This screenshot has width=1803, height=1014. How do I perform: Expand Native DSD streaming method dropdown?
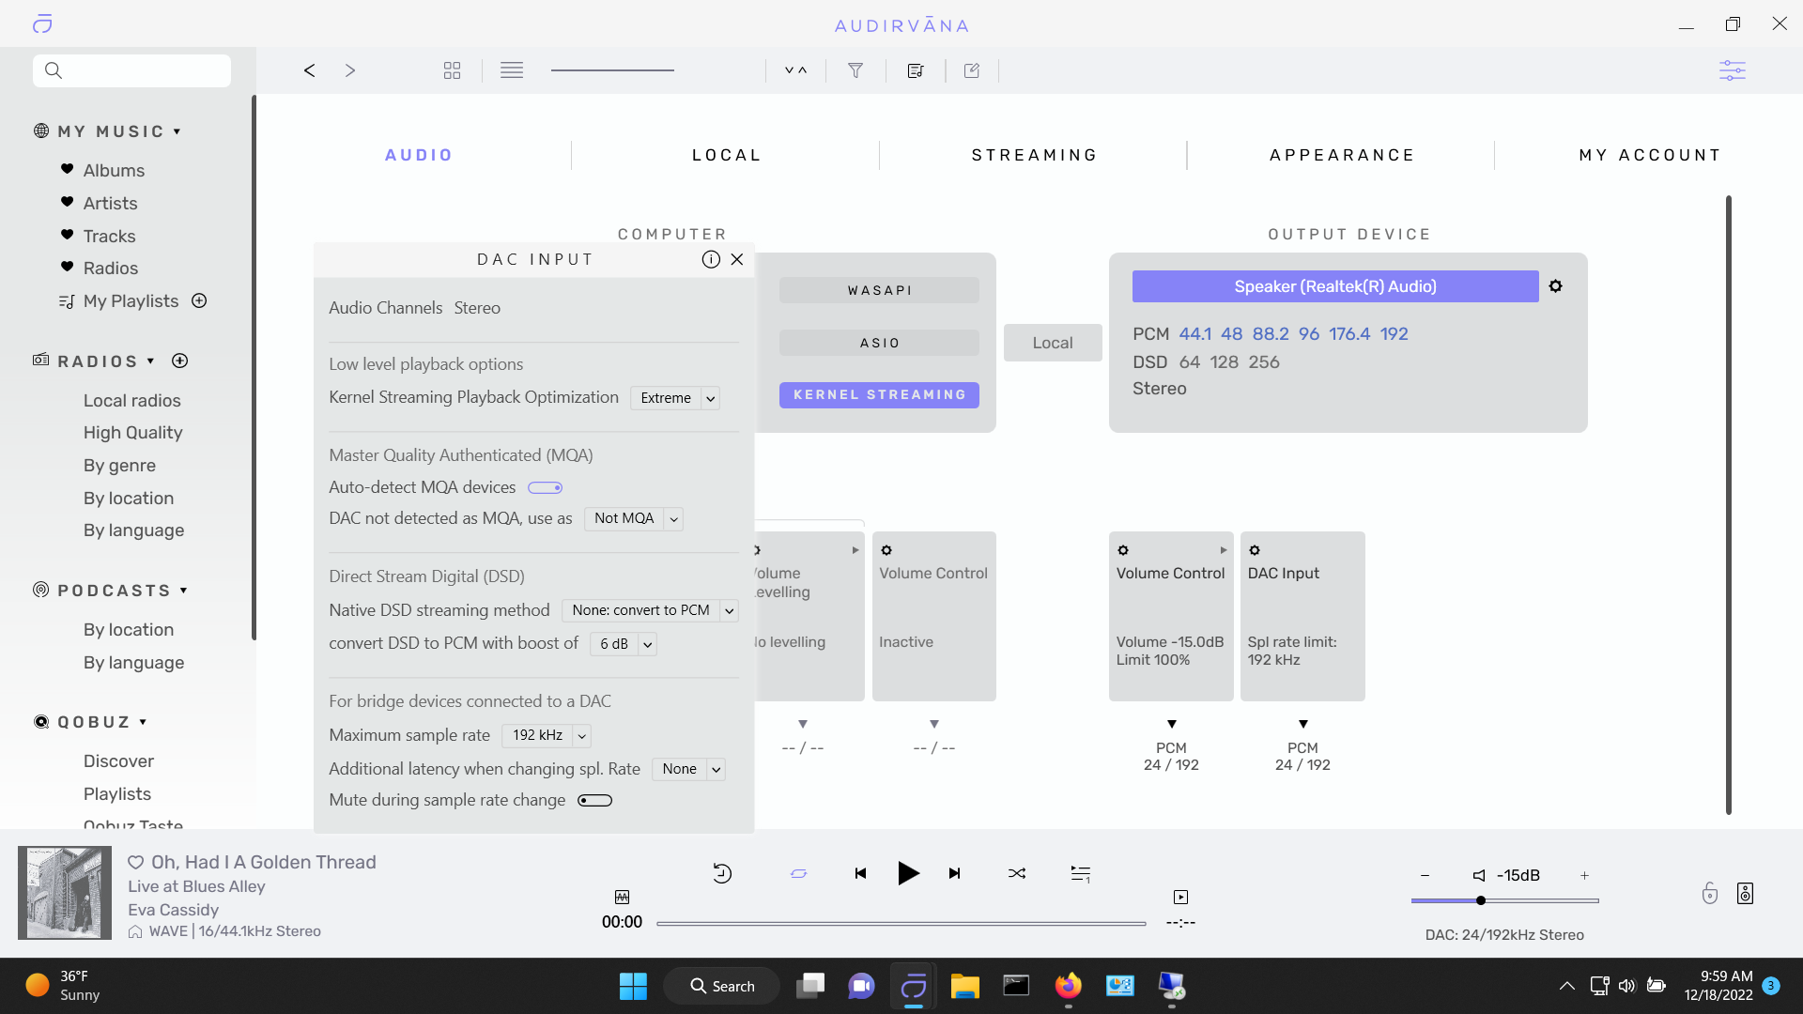(x=650, y=610)
